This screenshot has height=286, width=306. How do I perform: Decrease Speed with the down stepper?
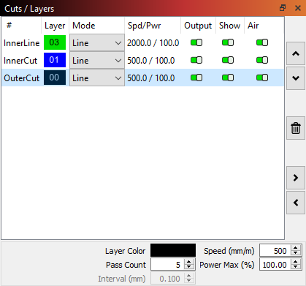point(296,253)
